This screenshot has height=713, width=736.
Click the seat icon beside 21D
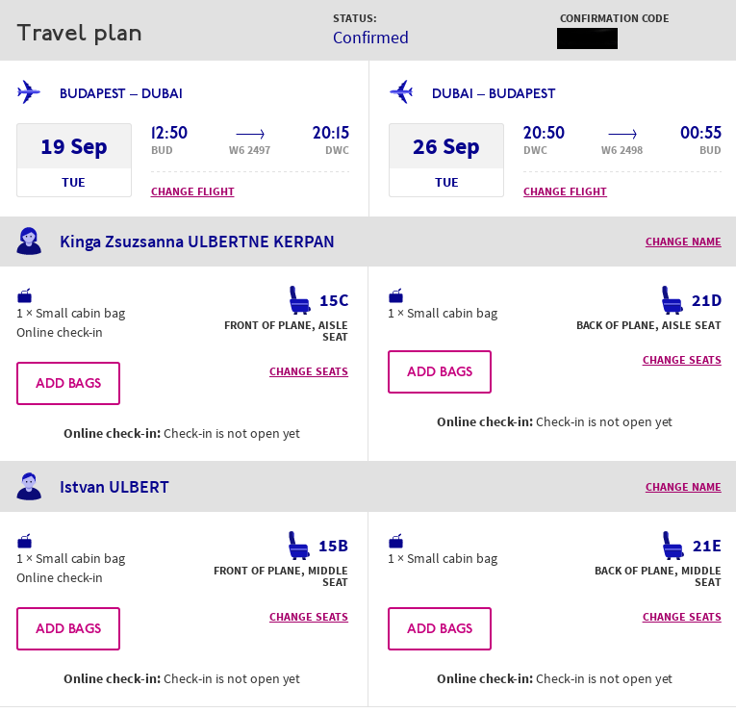(673, 300)
